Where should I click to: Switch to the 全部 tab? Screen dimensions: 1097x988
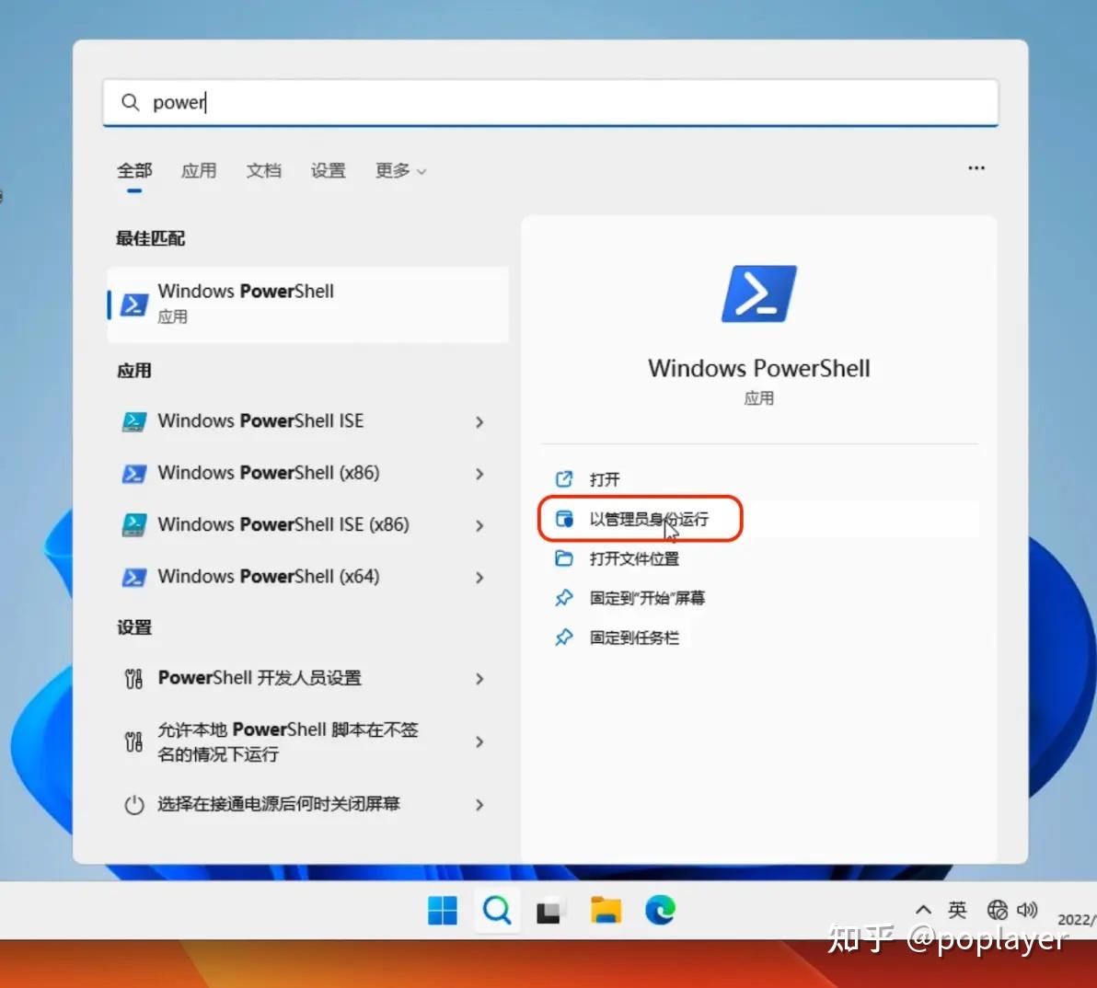134,170
